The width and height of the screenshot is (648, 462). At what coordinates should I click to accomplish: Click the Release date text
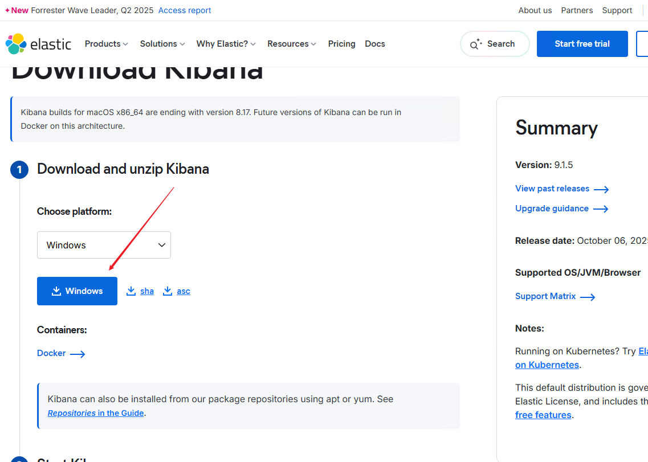coord(581,241)
